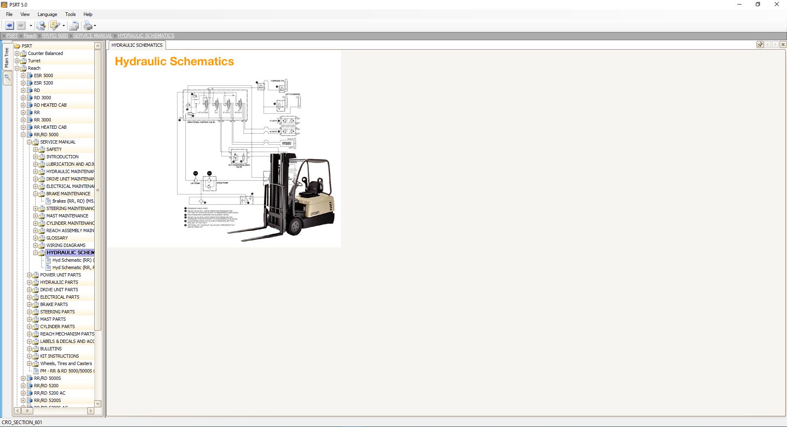This screenshot has width=787, height=427.
Task: Click the CRO_SECTION_601 status bar text
Action: point(22,422)
